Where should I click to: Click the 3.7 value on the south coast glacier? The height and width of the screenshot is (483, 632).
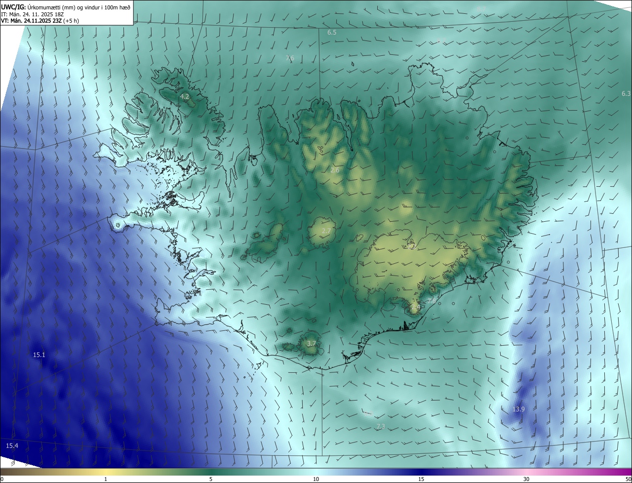[x=311, y=344]
